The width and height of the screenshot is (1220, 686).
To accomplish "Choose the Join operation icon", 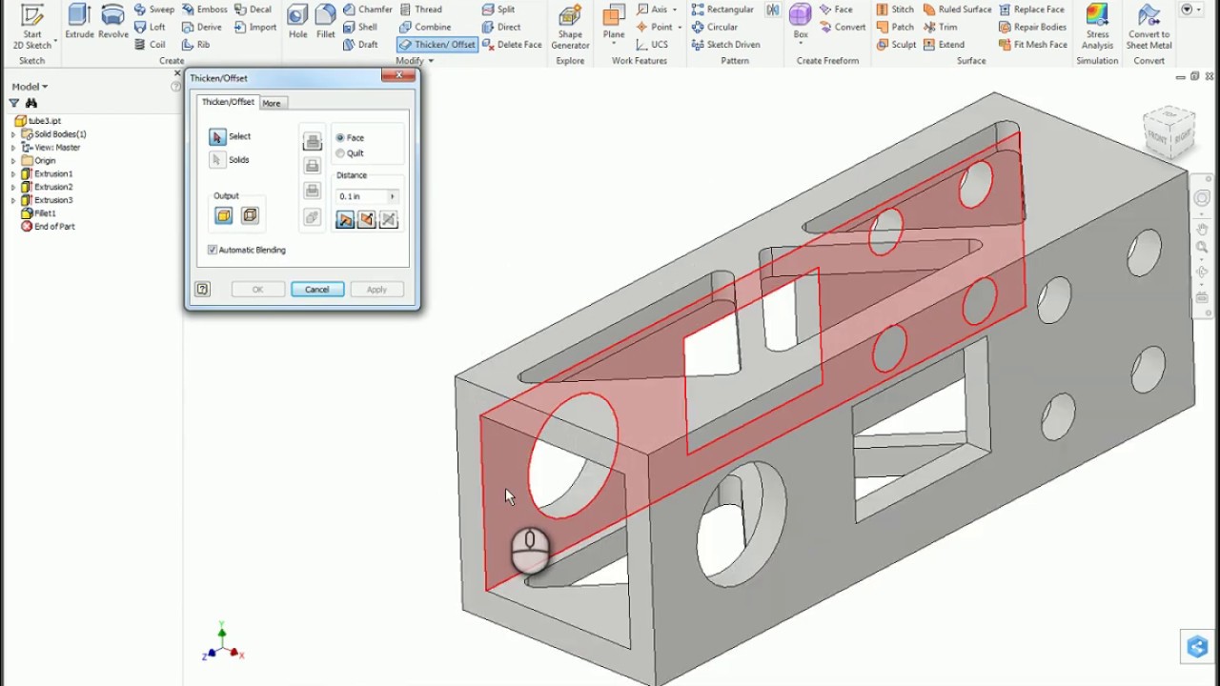I will [312, 142].
